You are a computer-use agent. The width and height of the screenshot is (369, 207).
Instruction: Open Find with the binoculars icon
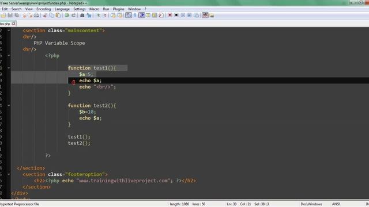(x=82, y=16)
